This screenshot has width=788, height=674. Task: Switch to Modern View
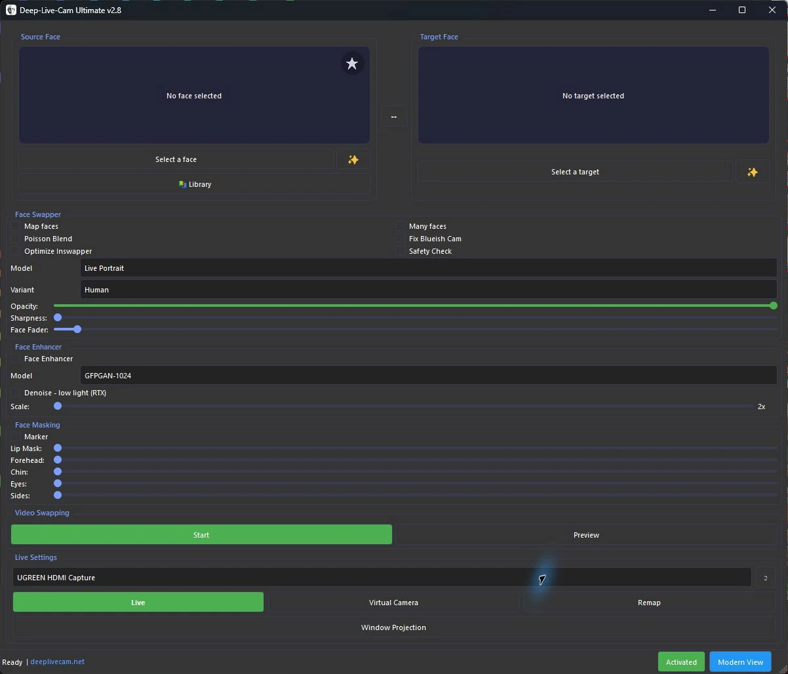click(740, 662)
